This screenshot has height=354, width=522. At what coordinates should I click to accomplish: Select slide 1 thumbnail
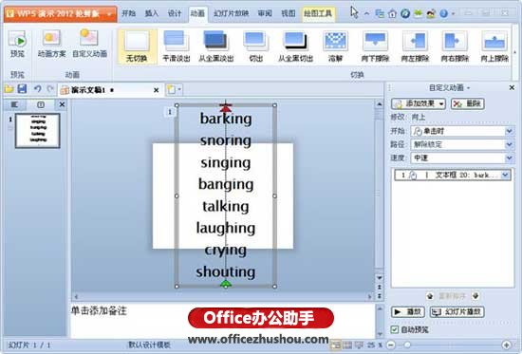pyautogui.click(x=38, y=131)
